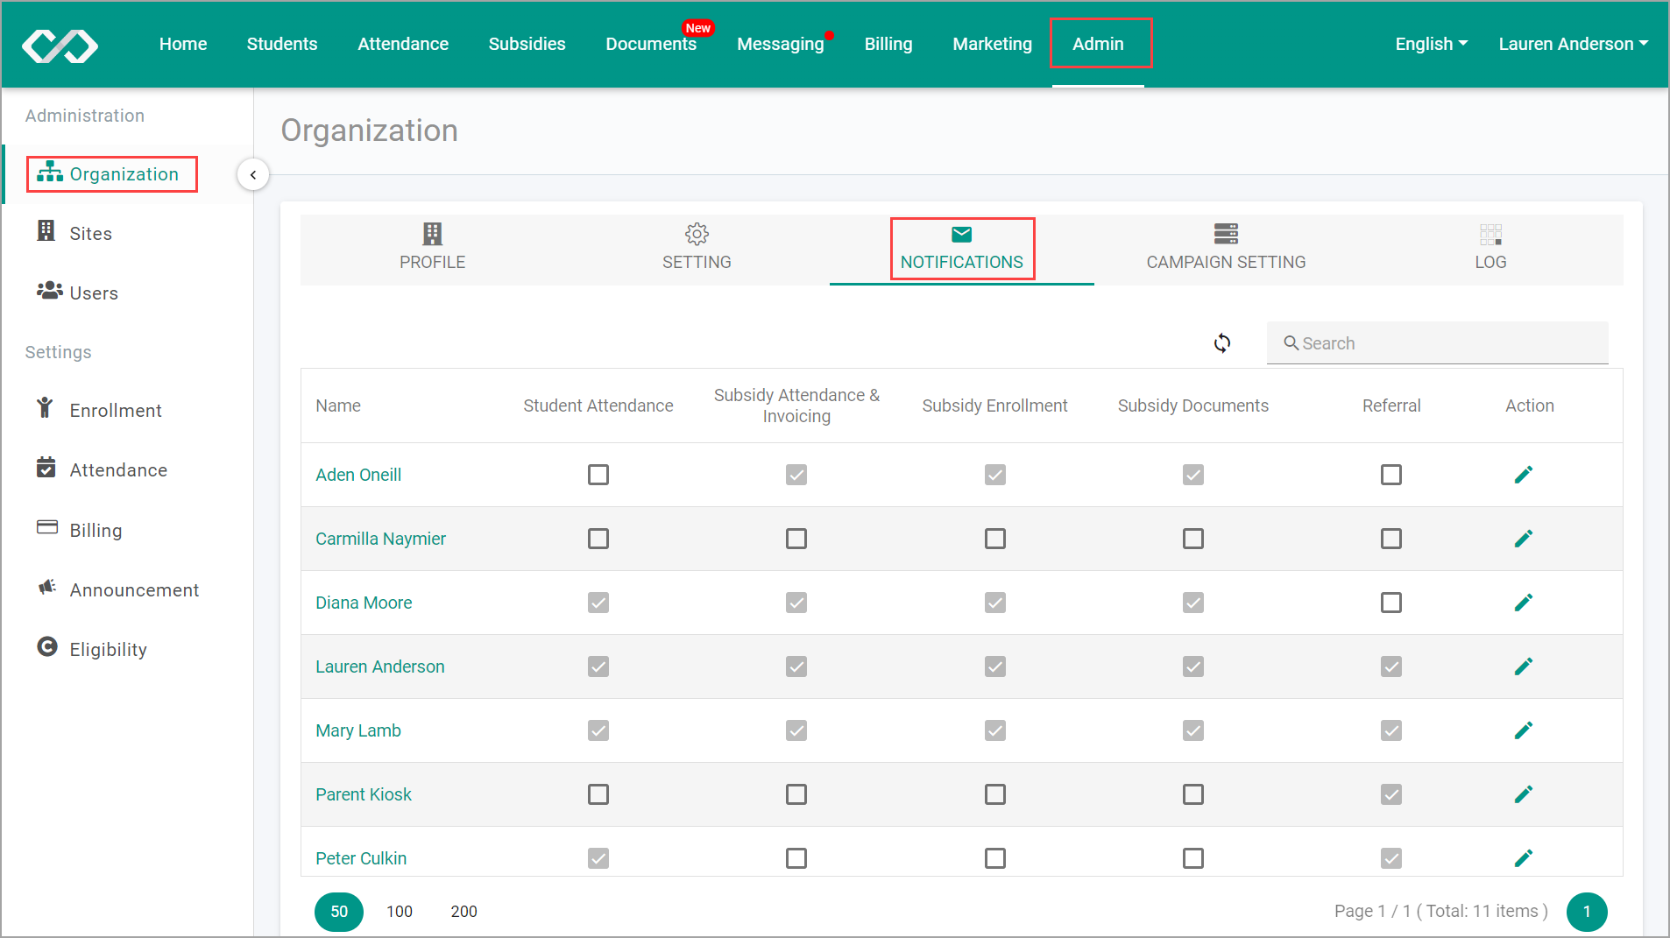Open the Home menu
The height and width of the screenshot is (938, 1670).
(x=183, y=44)
